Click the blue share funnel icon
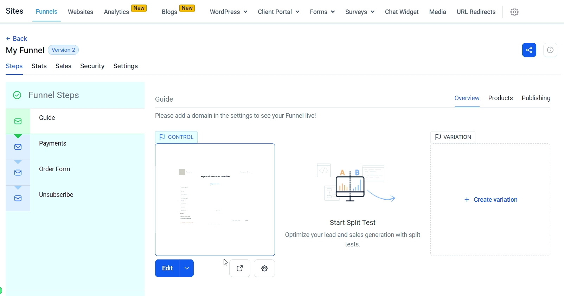The height and width of the screenshot is (296, 564). tap(529, 50)
